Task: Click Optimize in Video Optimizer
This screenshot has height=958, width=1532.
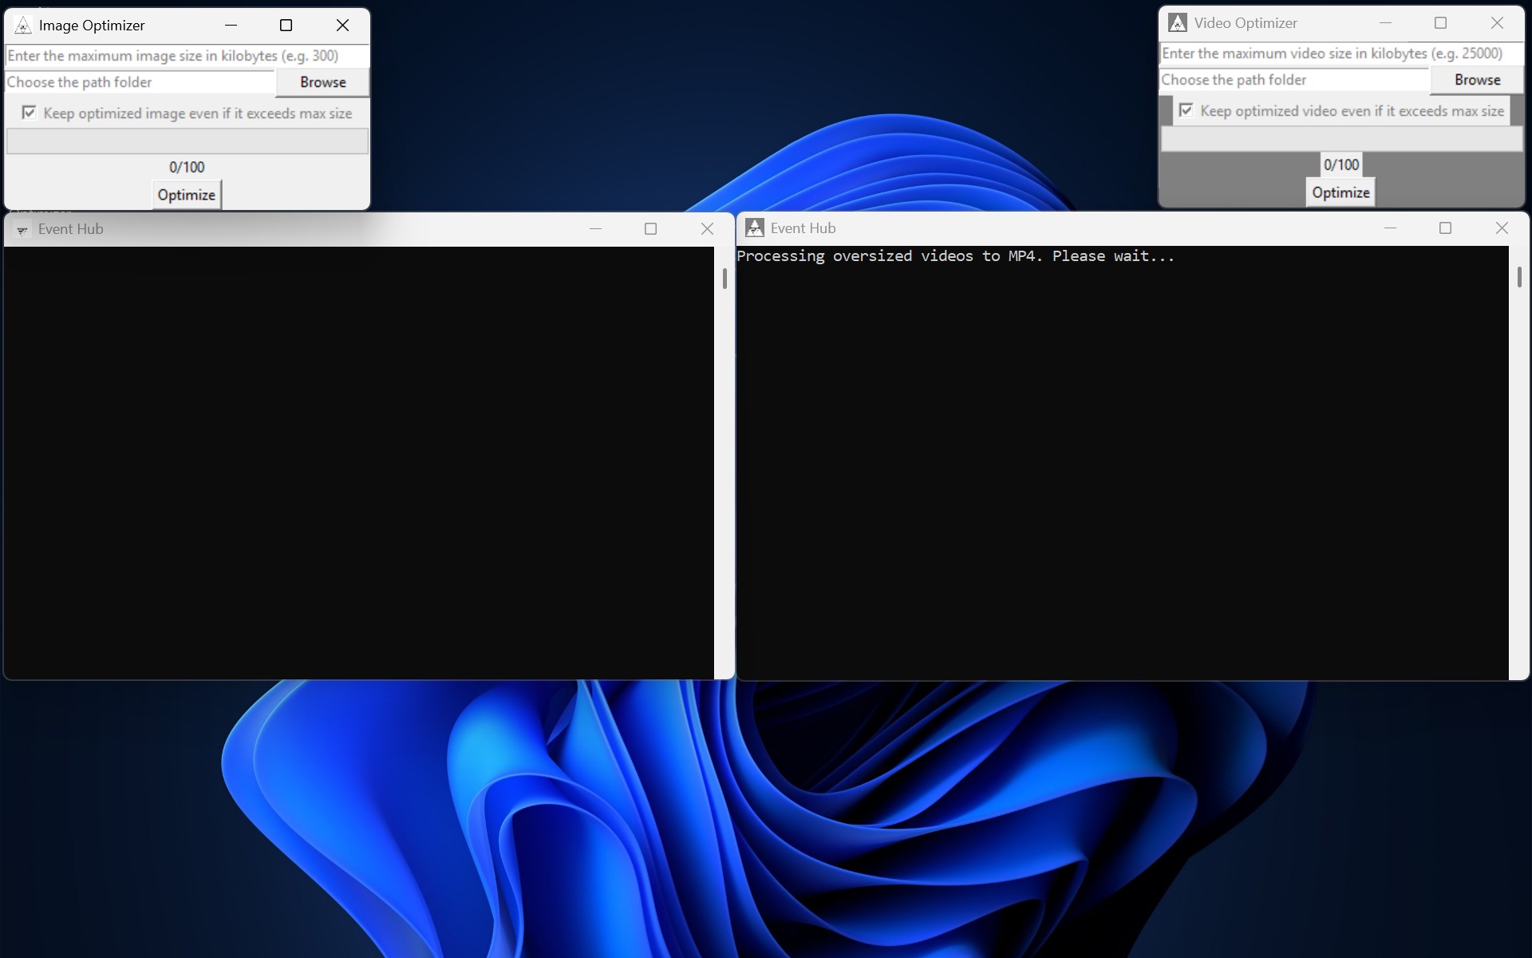Action: 1340,192
